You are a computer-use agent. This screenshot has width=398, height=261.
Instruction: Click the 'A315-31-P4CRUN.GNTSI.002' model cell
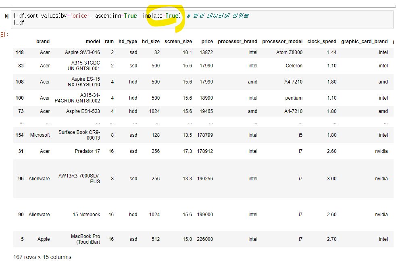point(77,98)
